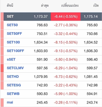This screenshot has width=102, height=107.
Task: Open the SETCLMV index link
Action: point(15,68)
